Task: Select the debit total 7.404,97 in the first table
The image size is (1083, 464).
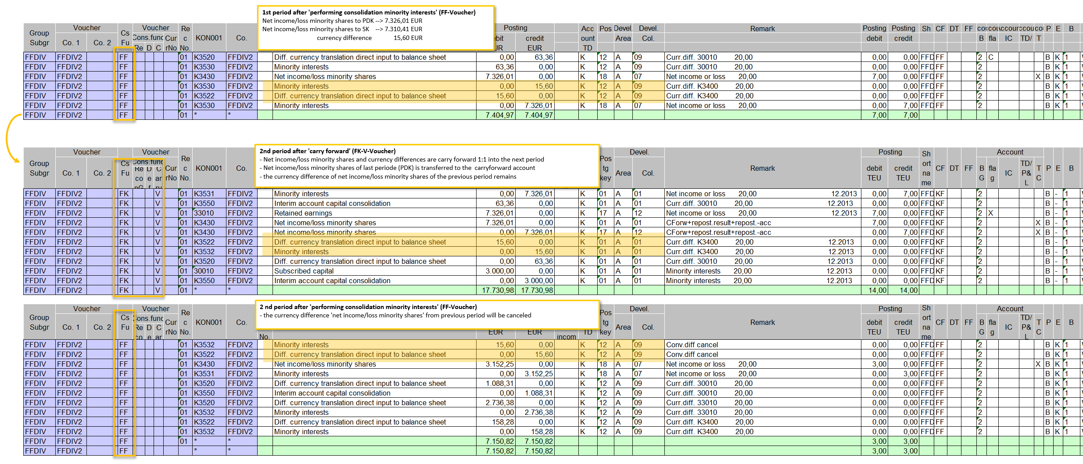Action: (496, 115)
